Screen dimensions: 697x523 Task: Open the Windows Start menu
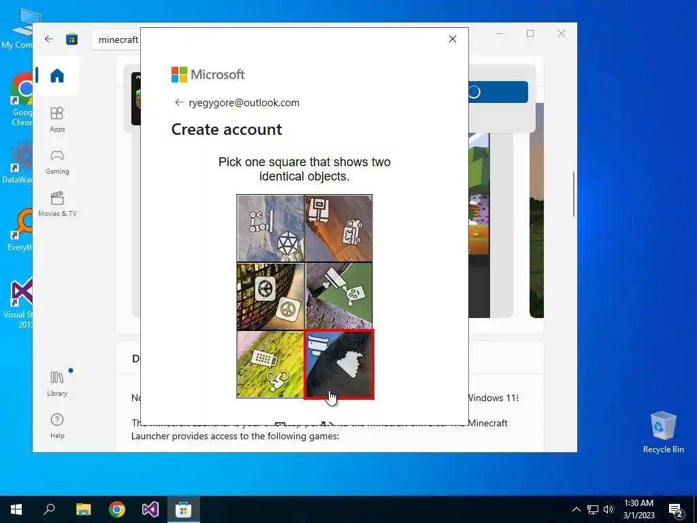pos(16,509)
